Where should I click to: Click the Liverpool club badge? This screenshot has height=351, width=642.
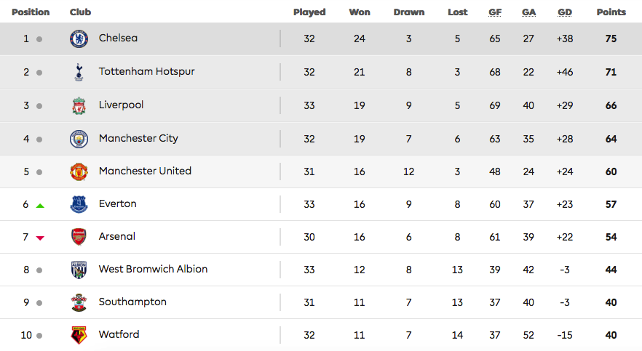(x=79, y=105)
